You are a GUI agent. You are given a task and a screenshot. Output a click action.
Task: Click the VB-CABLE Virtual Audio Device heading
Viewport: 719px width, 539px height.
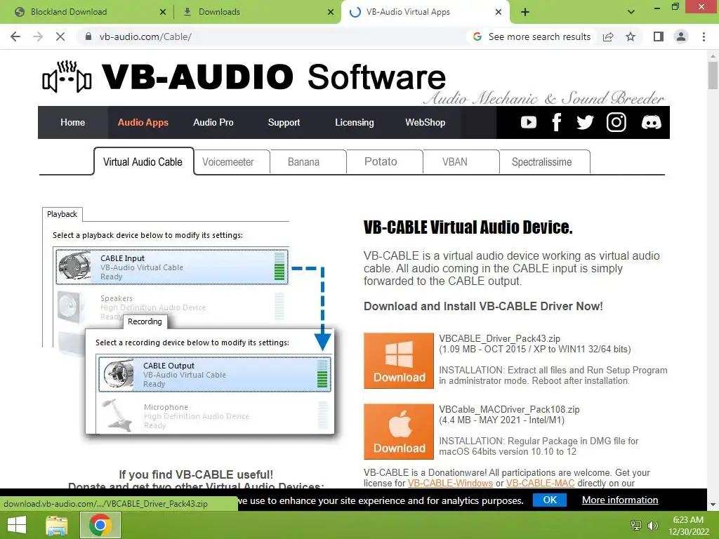[x=468, y=227]
